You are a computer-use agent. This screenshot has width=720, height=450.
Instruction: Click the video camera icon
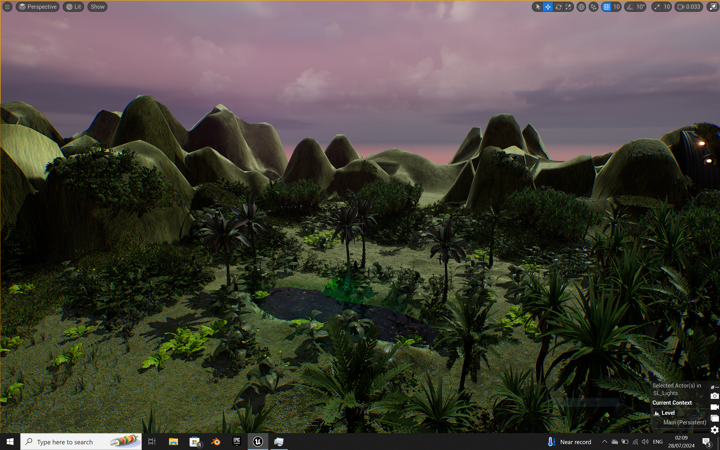pyautogui.click(x=714, y=407)
